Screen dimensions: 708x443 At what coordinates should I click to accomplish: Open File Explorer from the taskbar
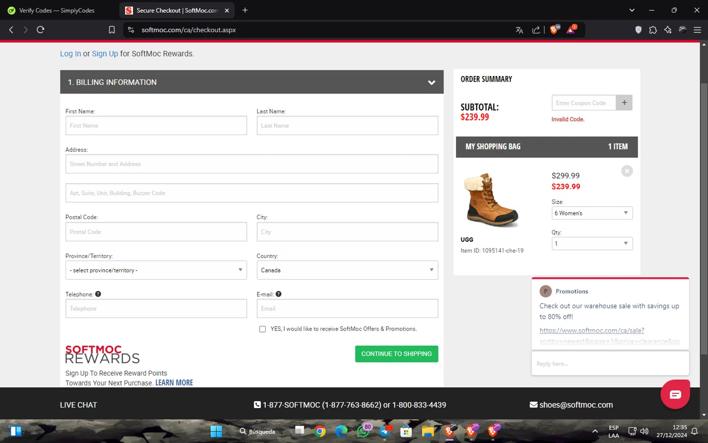click(428, 431)
